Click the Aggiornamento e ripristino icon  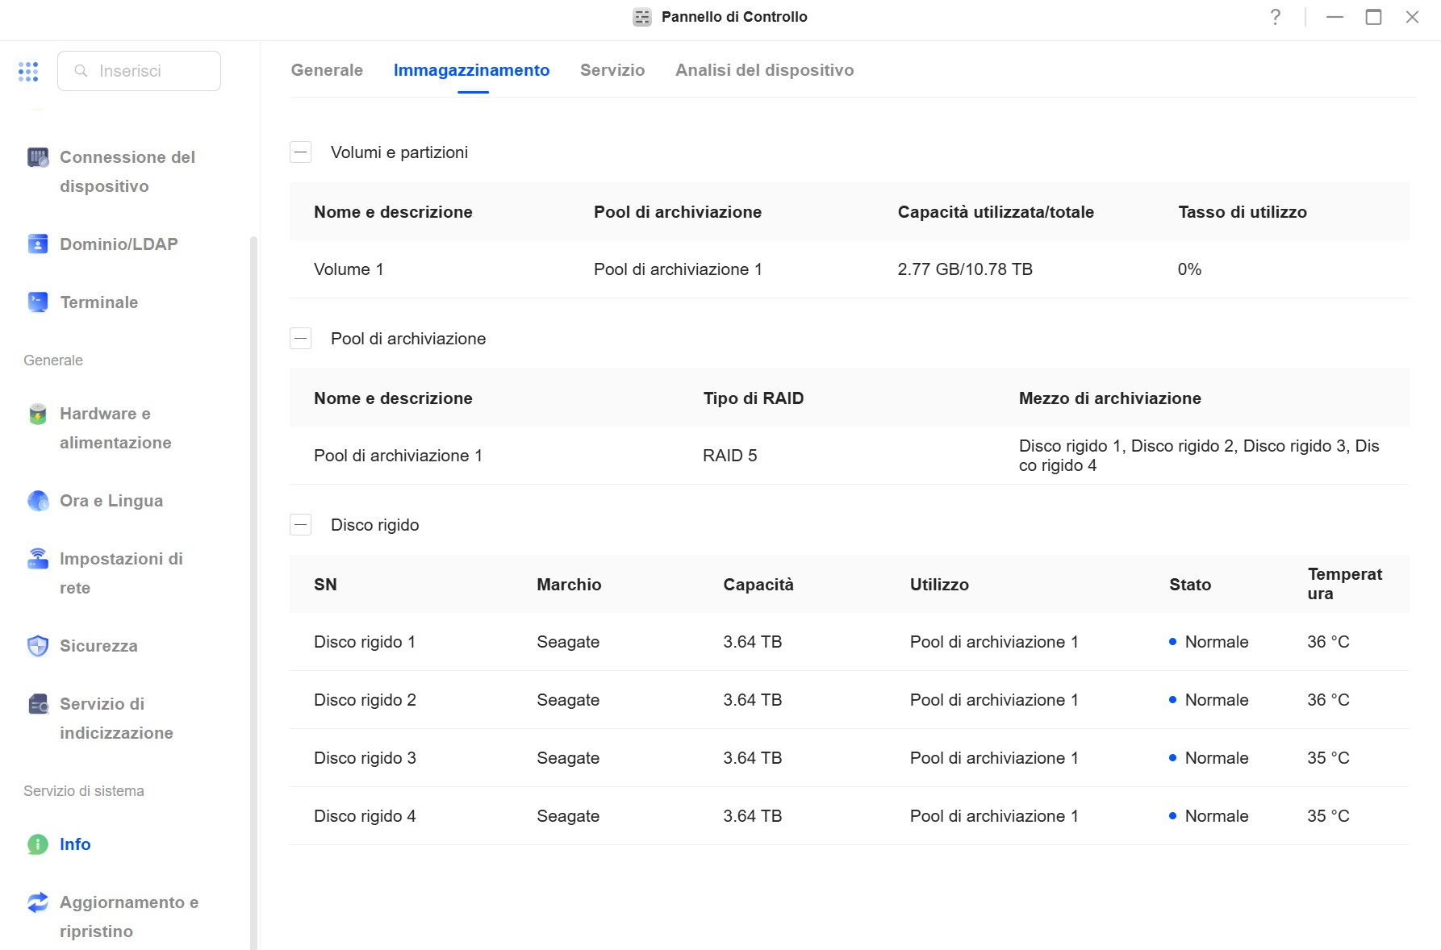pyautogui.click(x=38, y=902)
